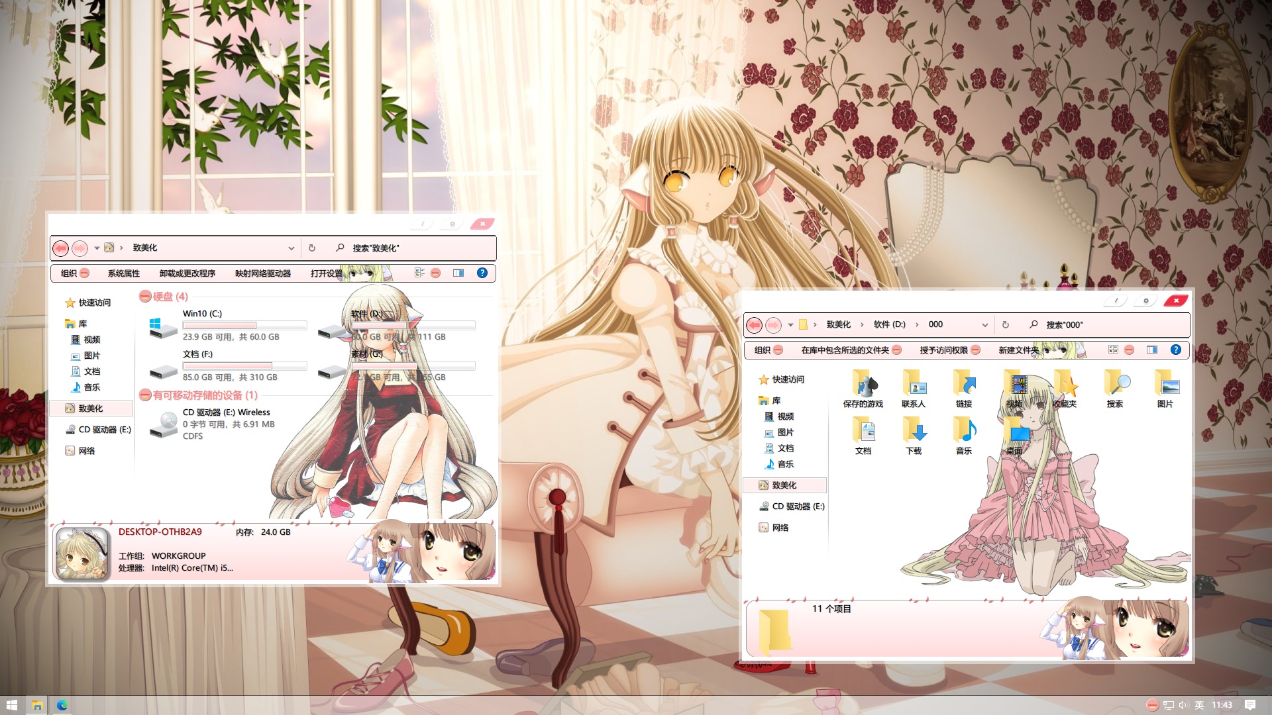Open help in the 000 window
Screen dimensions: 1272x715
(x=1176, y=350)
